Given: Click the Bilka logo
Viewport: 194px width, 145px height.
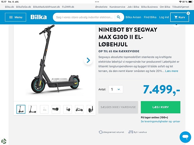Looking at the screenshot, I should point(38,17).
